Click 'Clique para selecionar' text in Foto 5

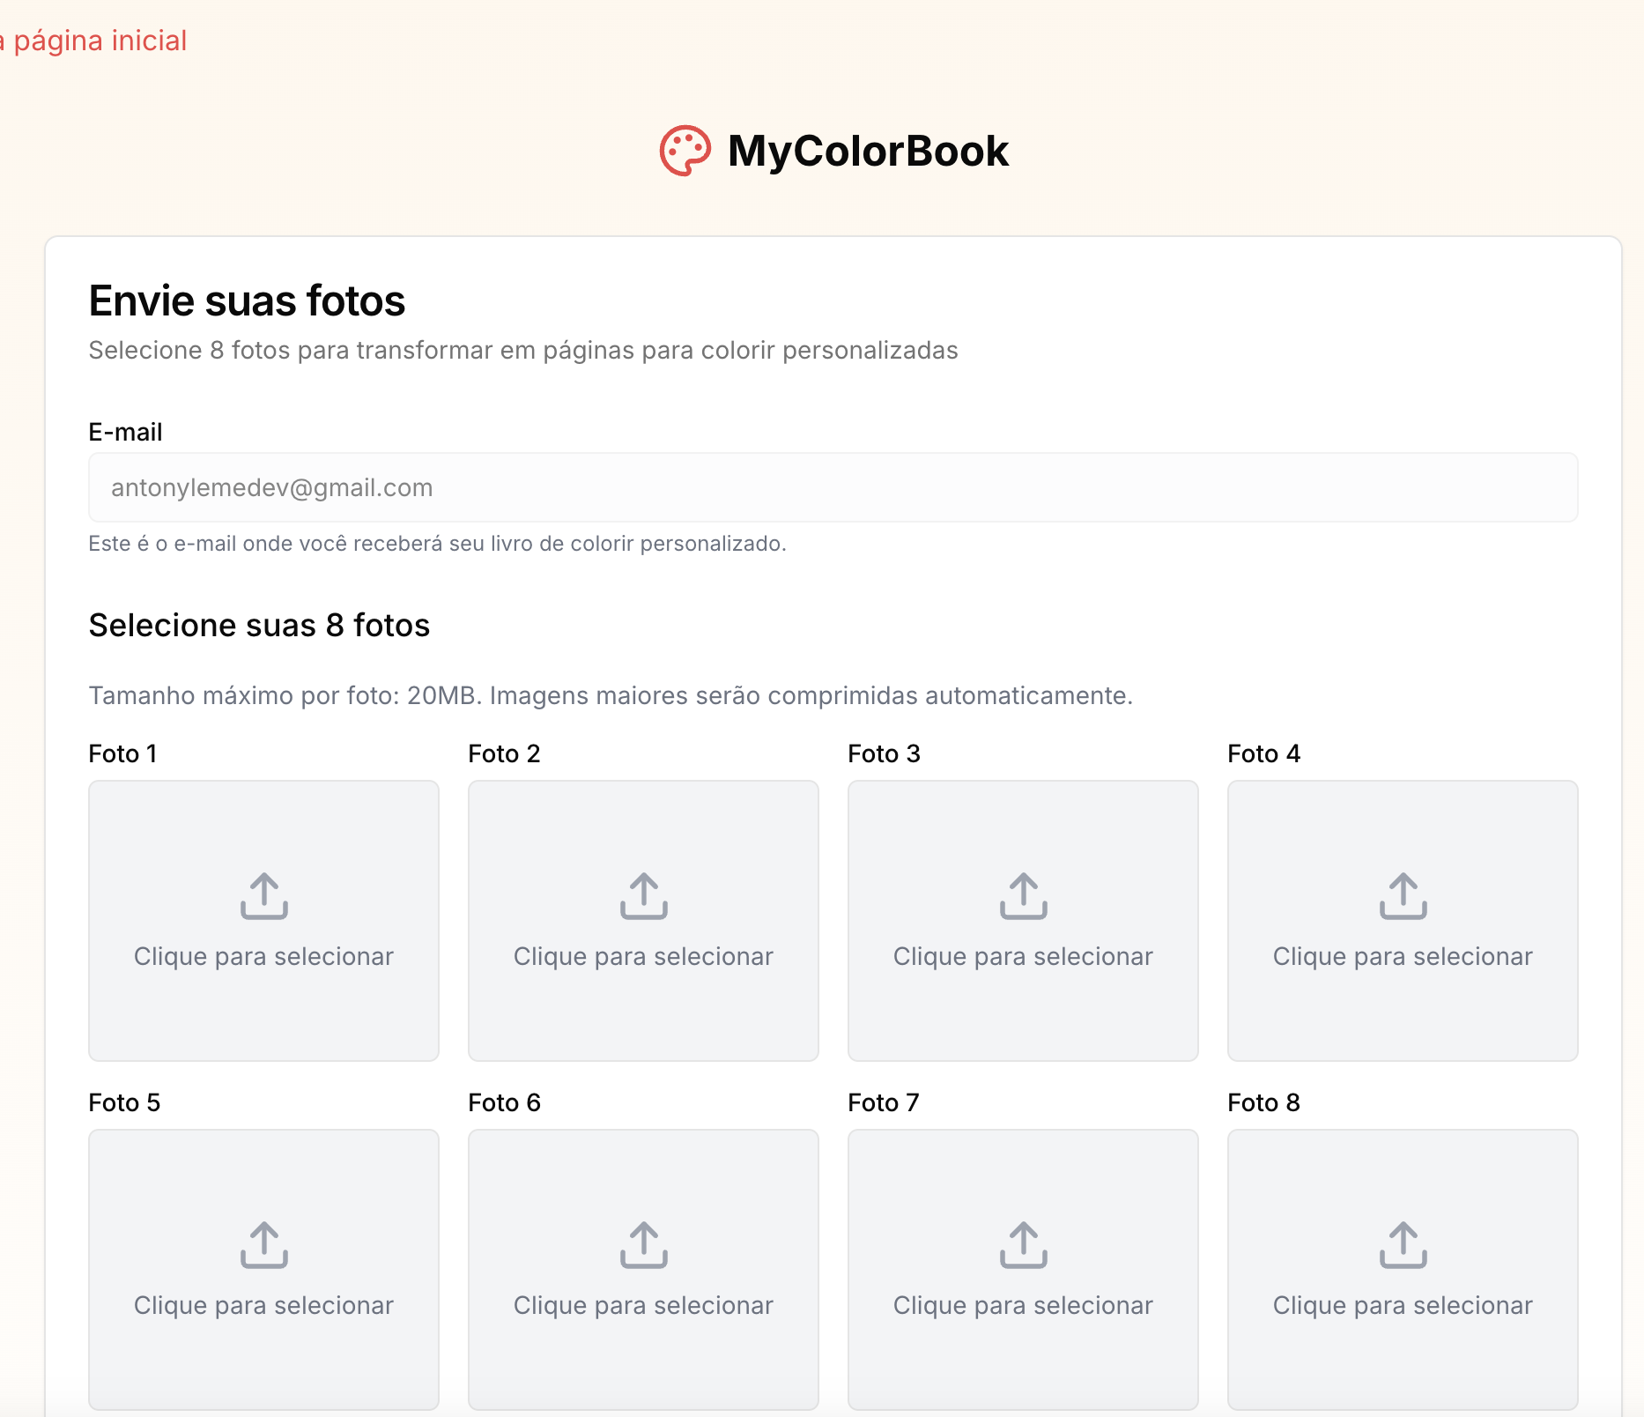tap(263, 1306)
